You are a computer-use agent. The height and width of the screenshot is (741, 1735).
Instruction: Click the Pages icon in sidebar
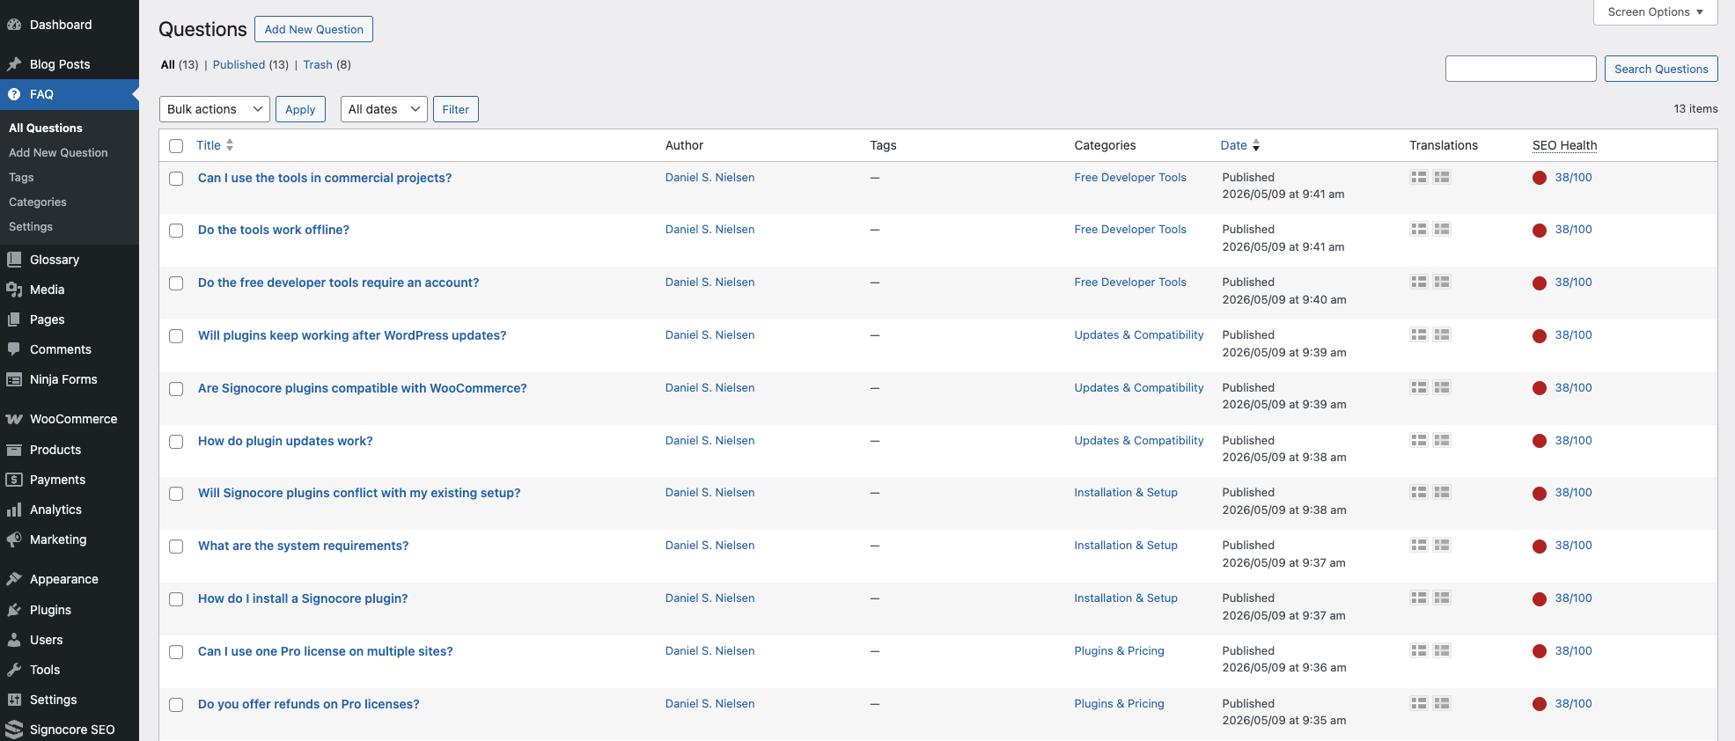click(14, 319)
